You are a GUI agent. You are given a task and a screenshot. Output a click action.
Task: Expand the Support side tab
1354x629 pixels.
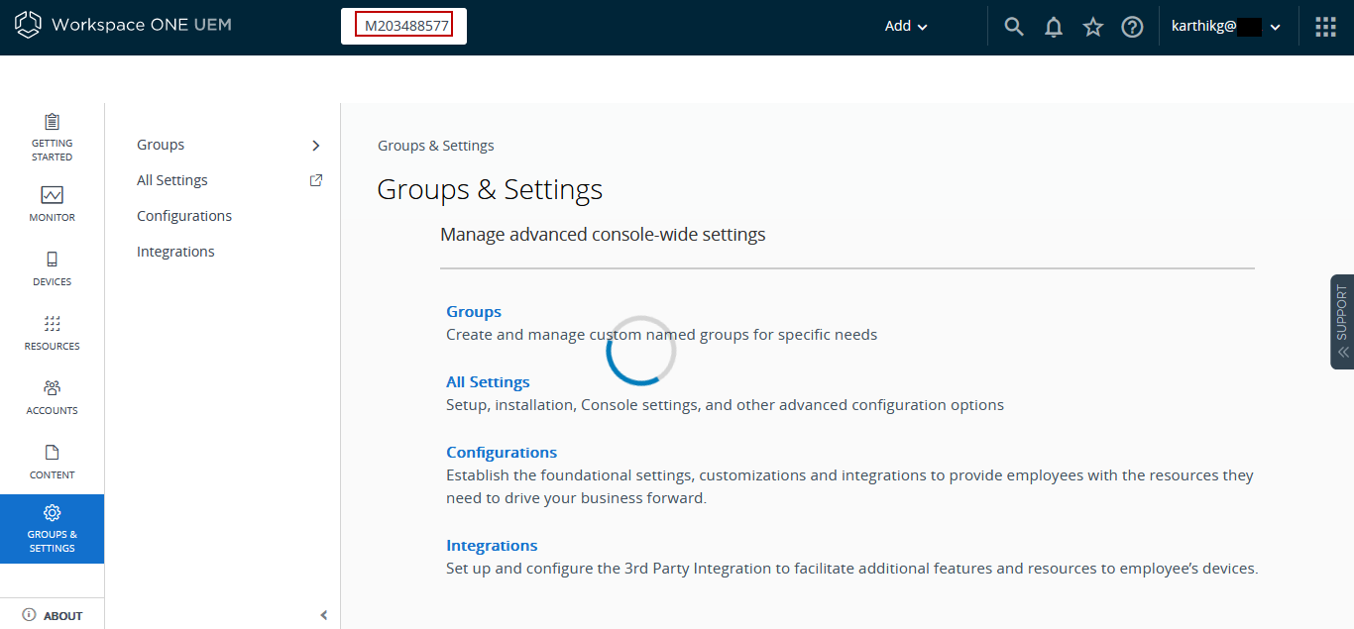click(x=1342, y=322)
